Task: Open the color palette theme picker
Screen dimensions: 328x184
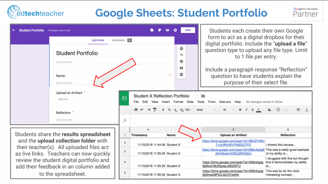Action: pyautogui.click(x=159, y=30)
